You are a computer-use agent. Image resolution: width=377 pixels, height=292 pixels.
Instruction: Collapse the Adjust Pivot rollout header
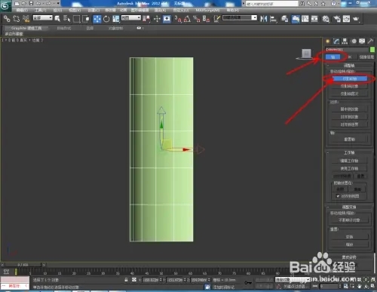tap(349, 66)
